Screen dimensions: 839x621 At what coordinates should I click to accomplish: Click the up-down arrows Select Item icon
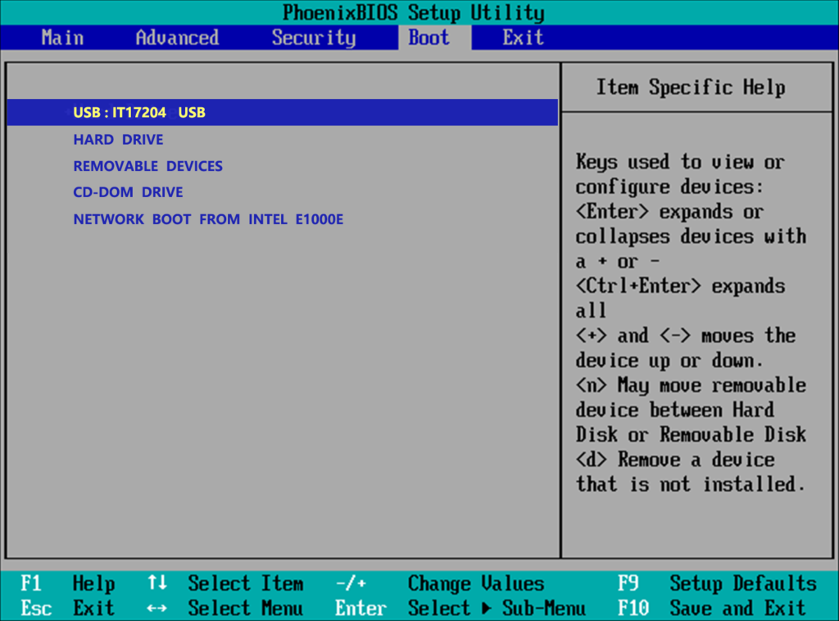(x=157, y=583)
